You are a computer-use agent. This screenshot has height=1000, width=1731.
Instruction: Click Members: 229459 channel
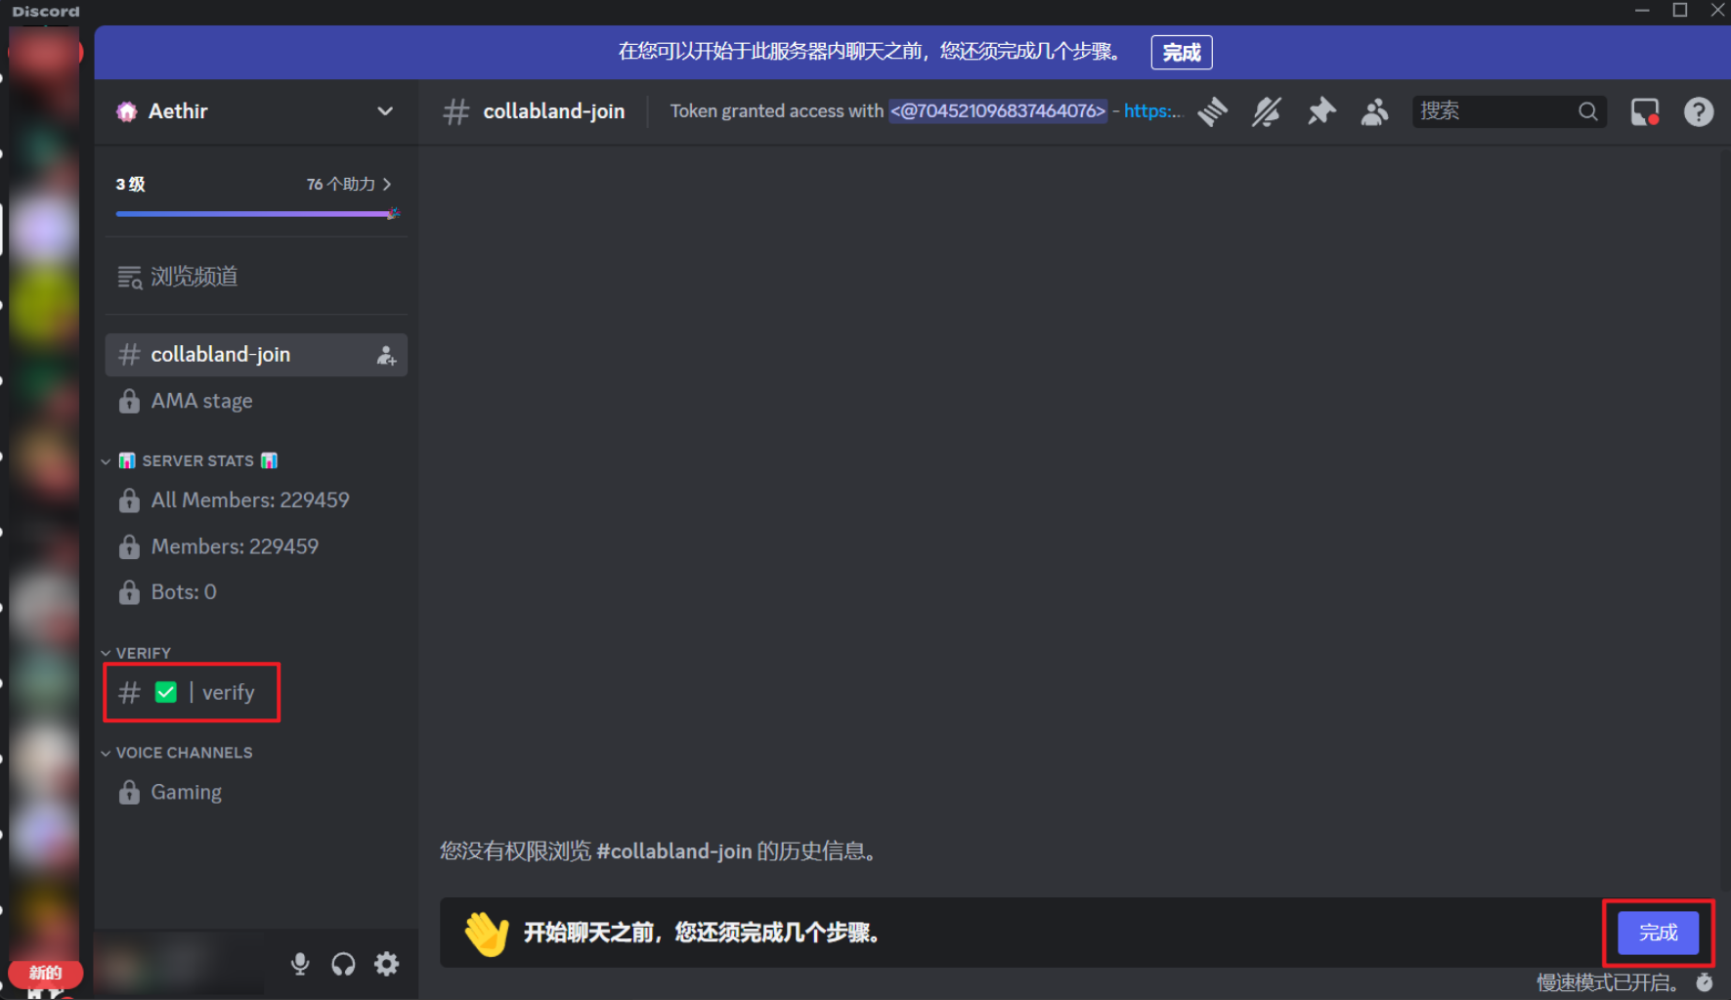pyautogui.click(x=256, y=546)
